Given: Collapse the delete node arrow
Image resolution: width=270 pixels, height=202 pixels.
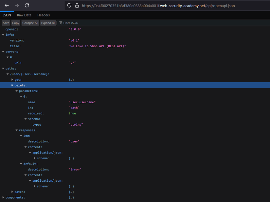Looking at the screenshot, I should tap(12, 85).
